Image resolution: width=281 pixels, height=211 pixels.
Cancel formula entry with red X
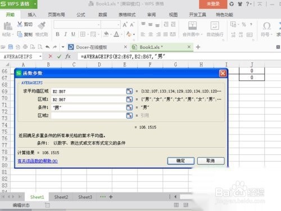(51, 56)
